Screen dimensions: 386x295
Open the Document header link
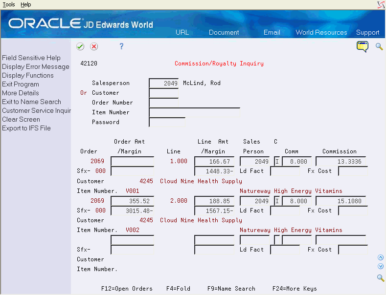click(x=224, y=32)
